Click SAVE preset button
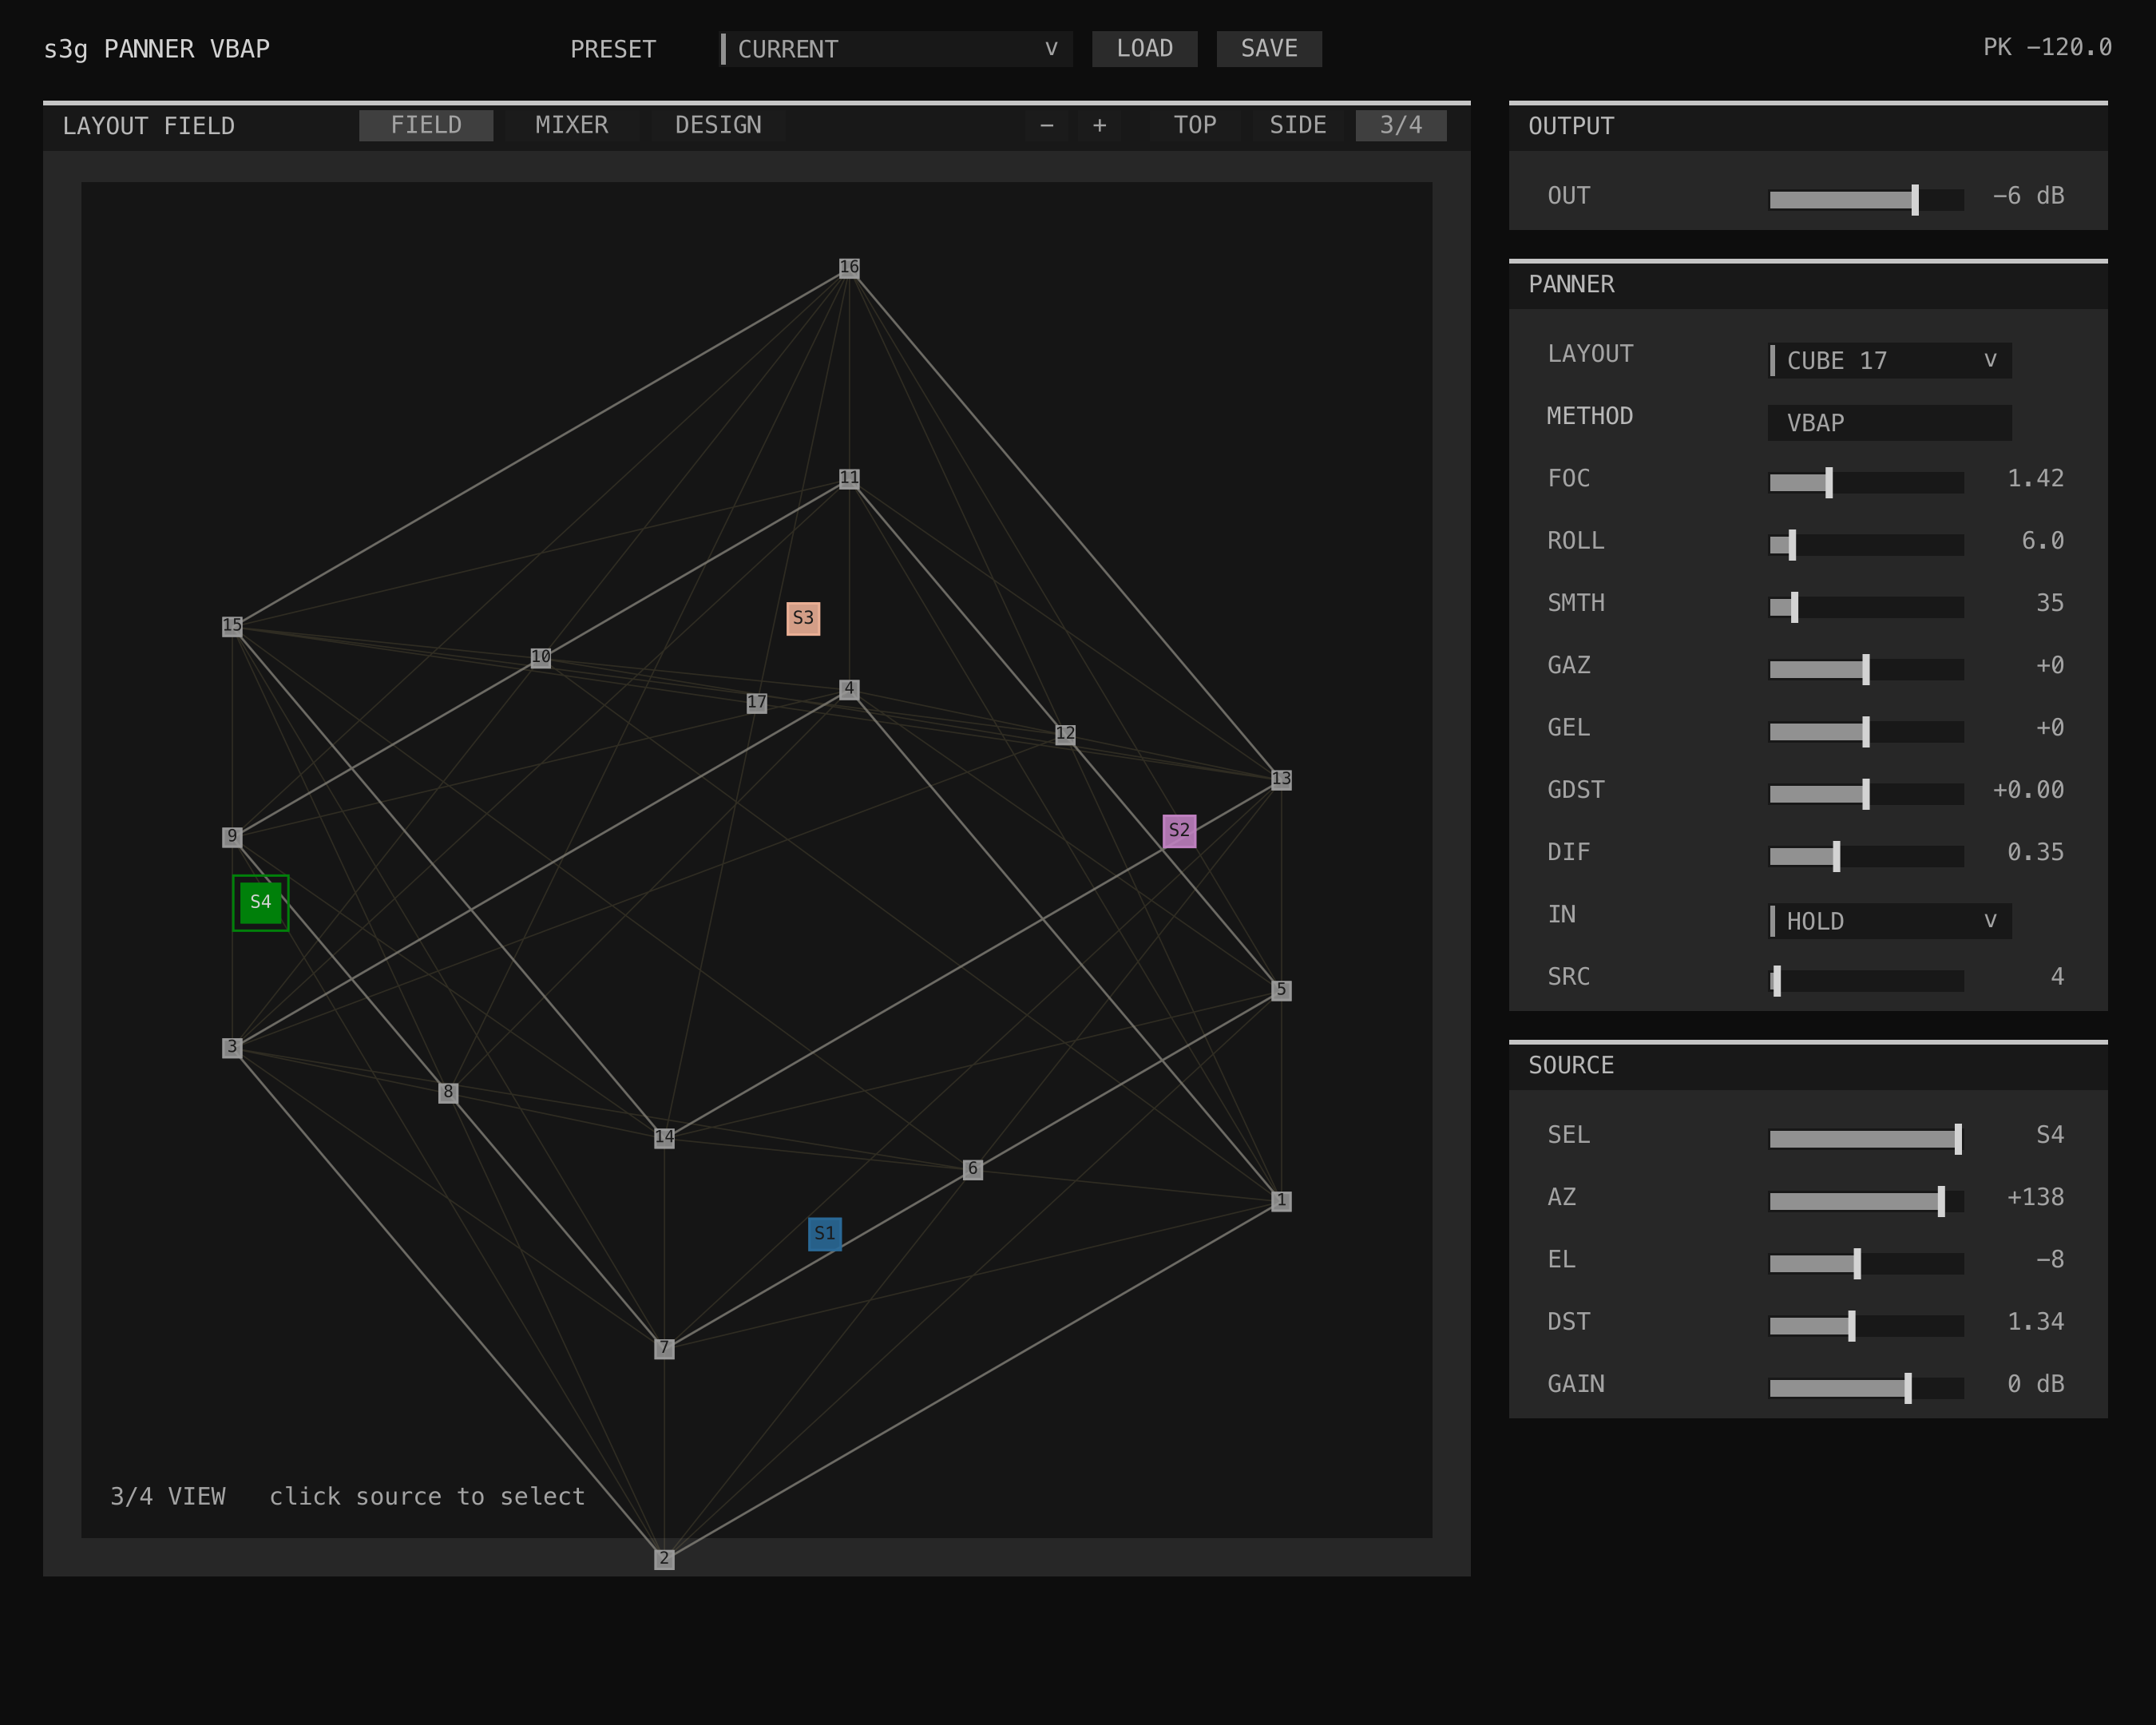Screen dimensions: 2156x1725 pyautogui.click(x=1269, y=49)
